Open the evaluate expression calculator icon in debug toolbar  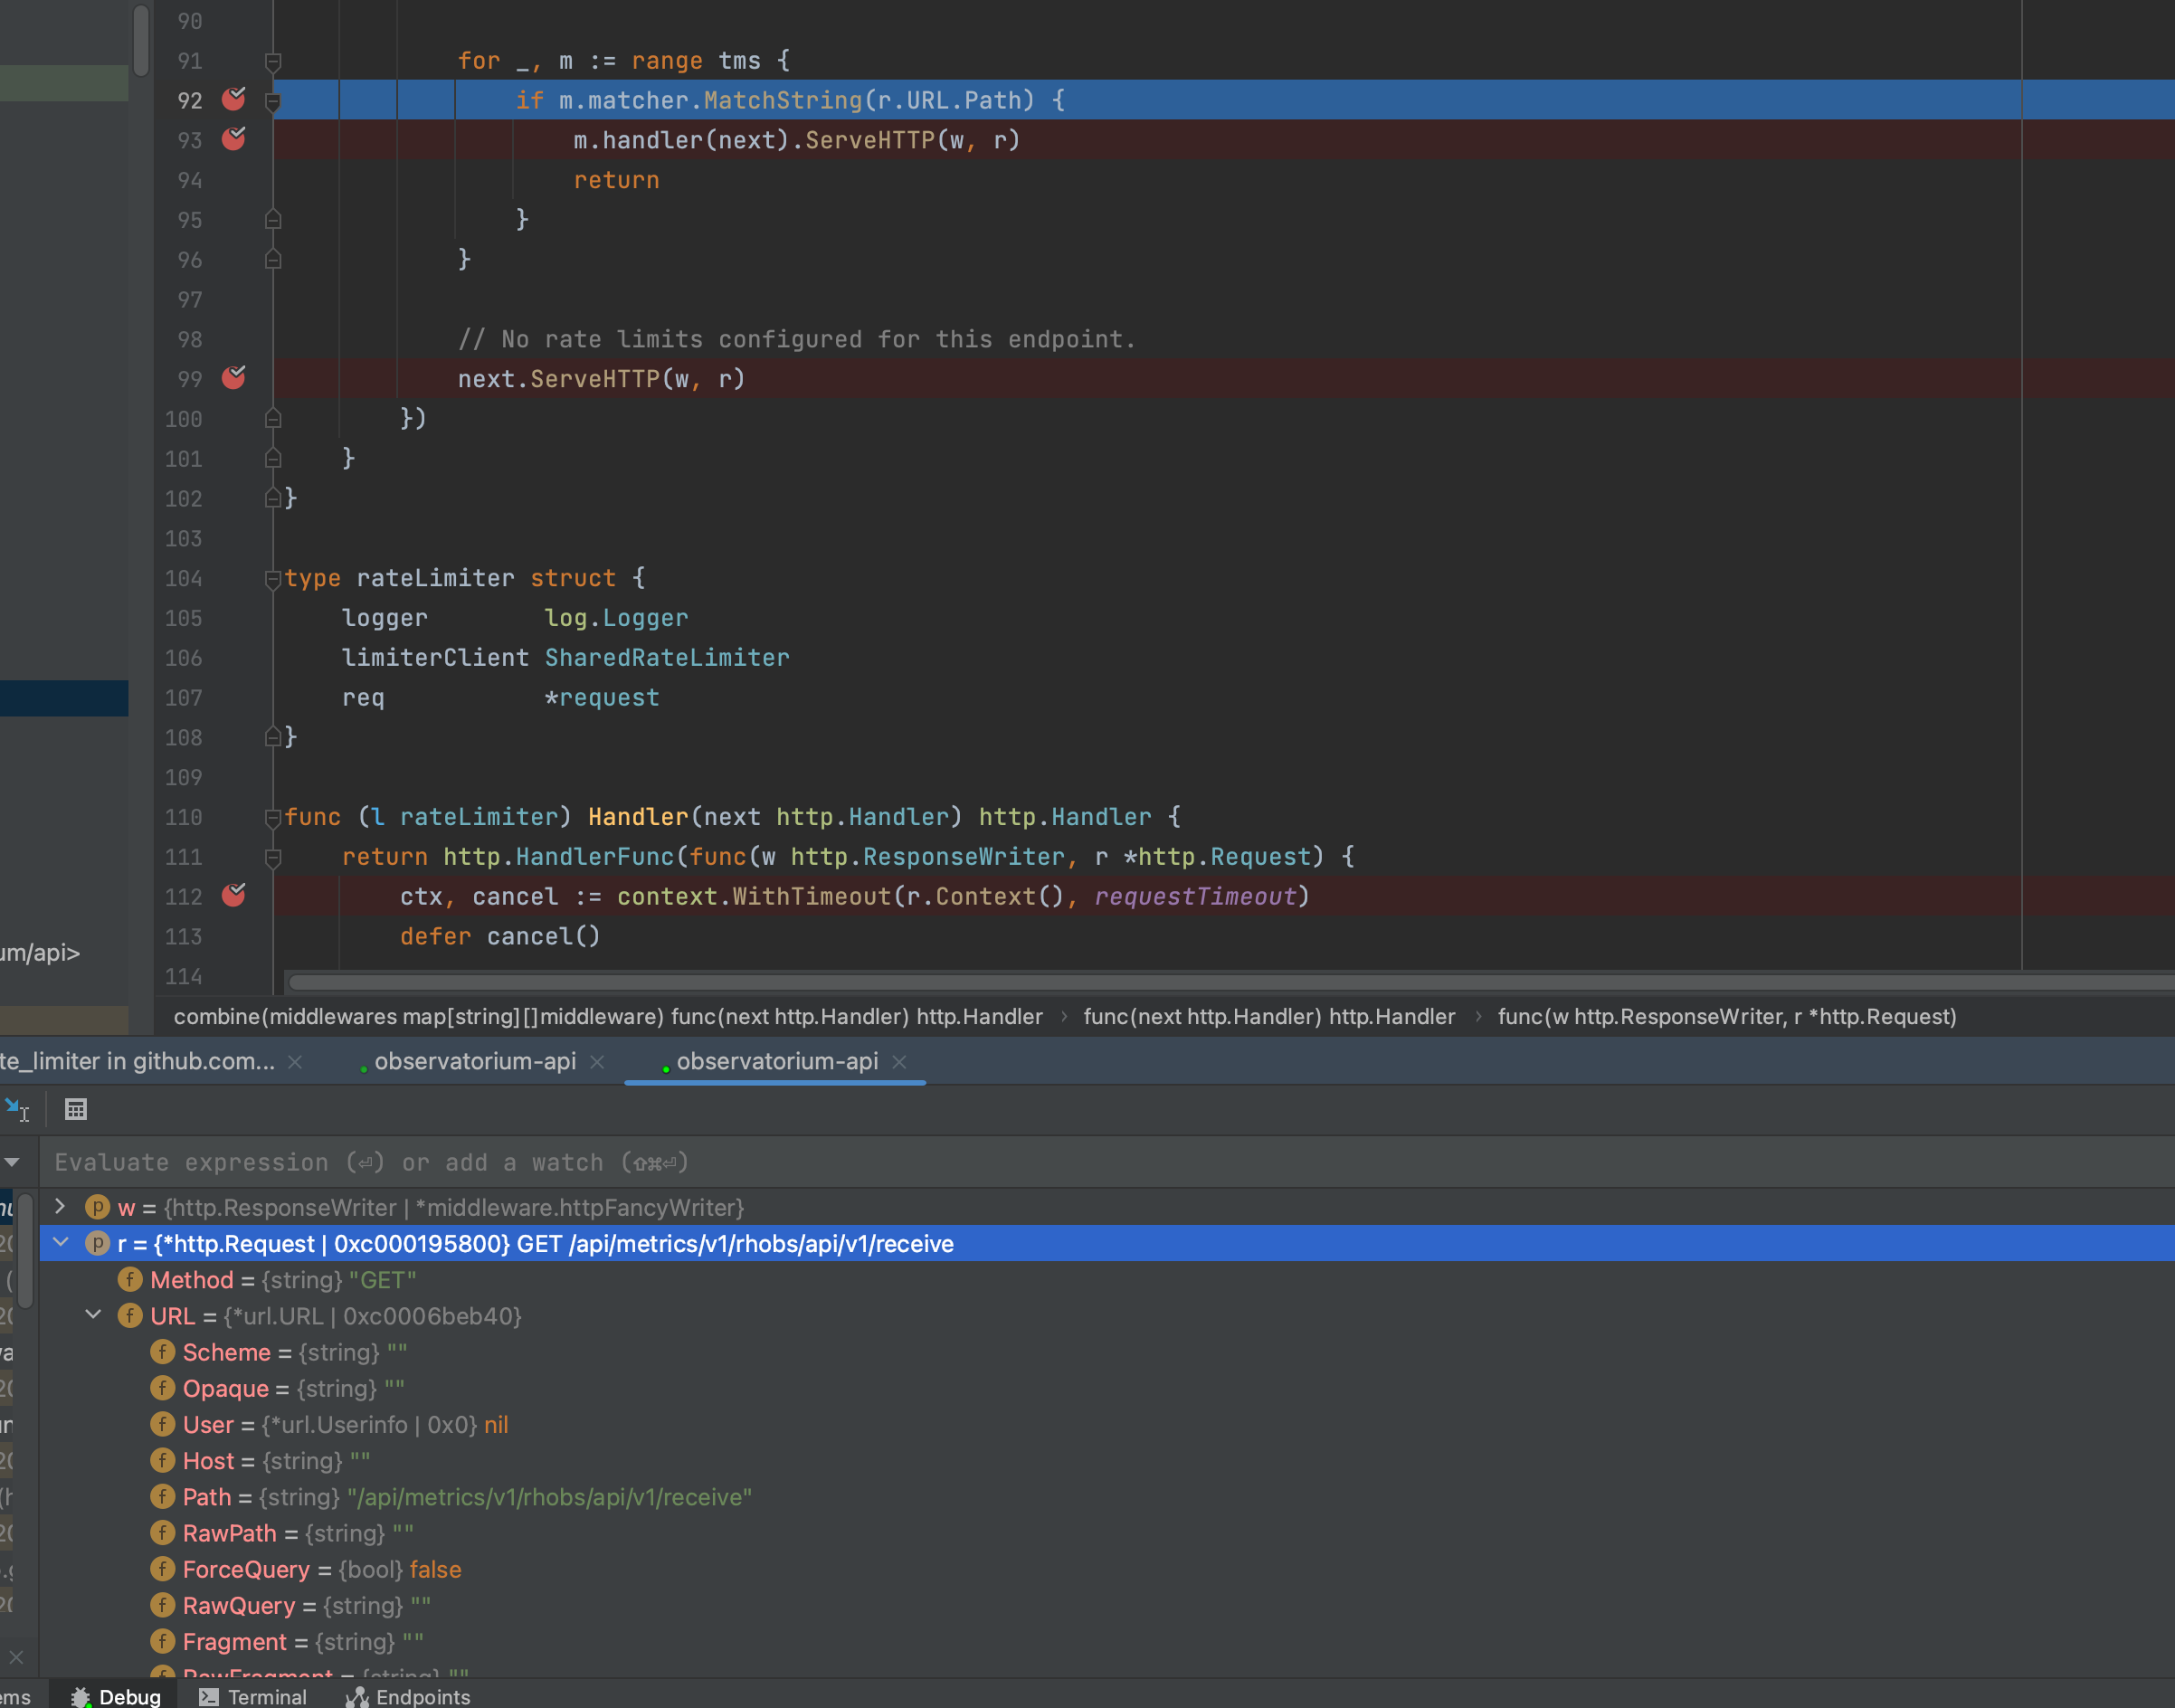point(74,1108)
